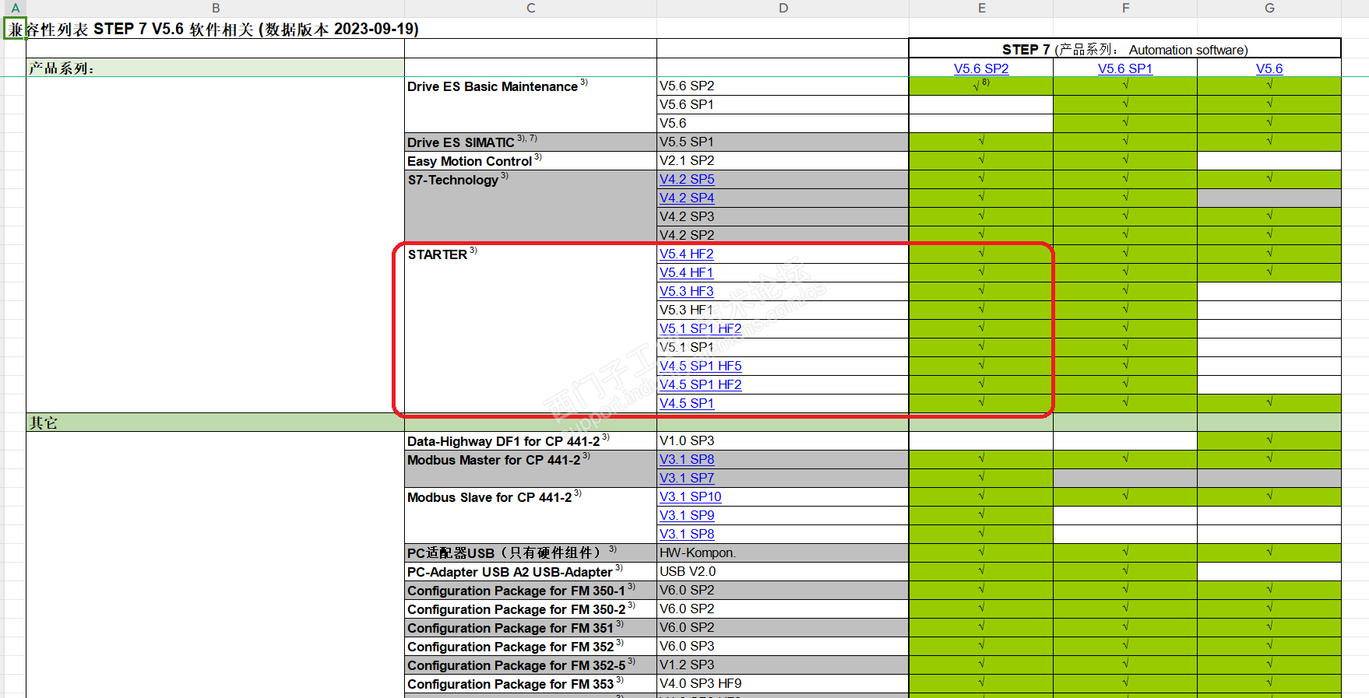Select "Configuration Package for FM 352" cell

531,646
